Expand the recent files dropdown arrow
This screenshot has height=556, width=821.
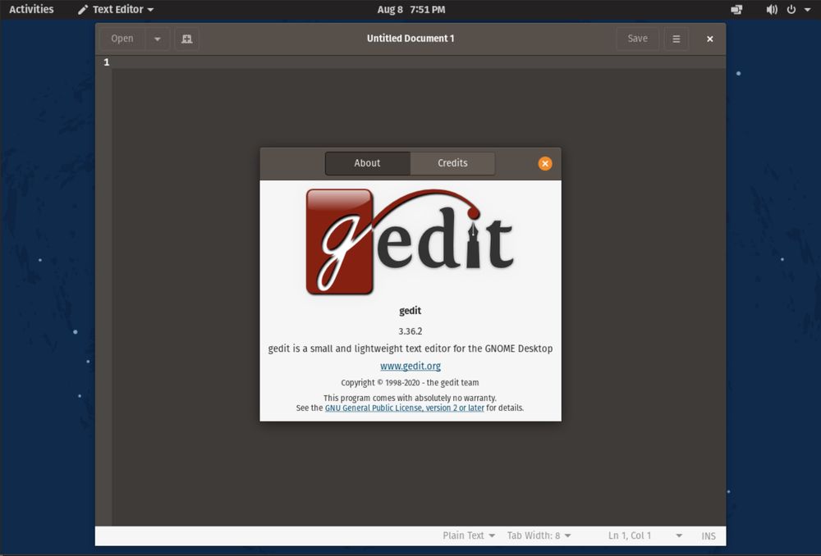157,39
